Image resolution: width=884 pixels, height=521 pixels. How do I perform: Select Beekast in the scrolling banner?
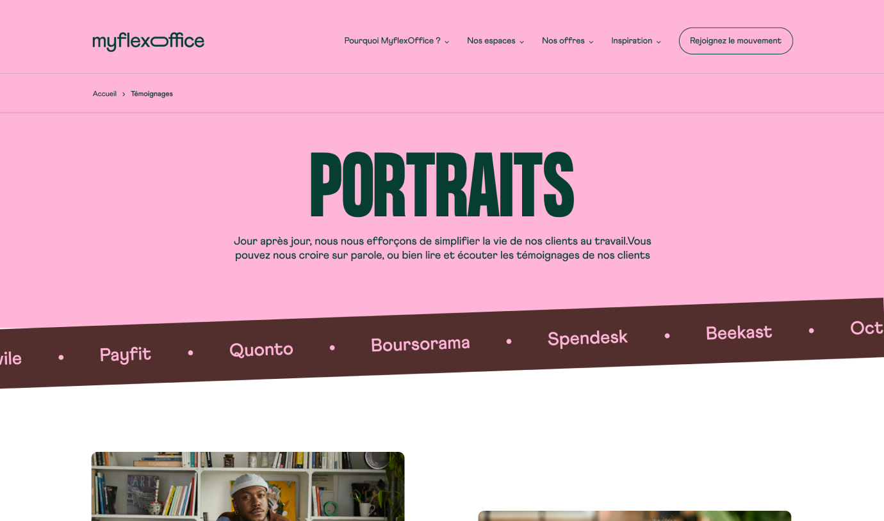point(739,333)
